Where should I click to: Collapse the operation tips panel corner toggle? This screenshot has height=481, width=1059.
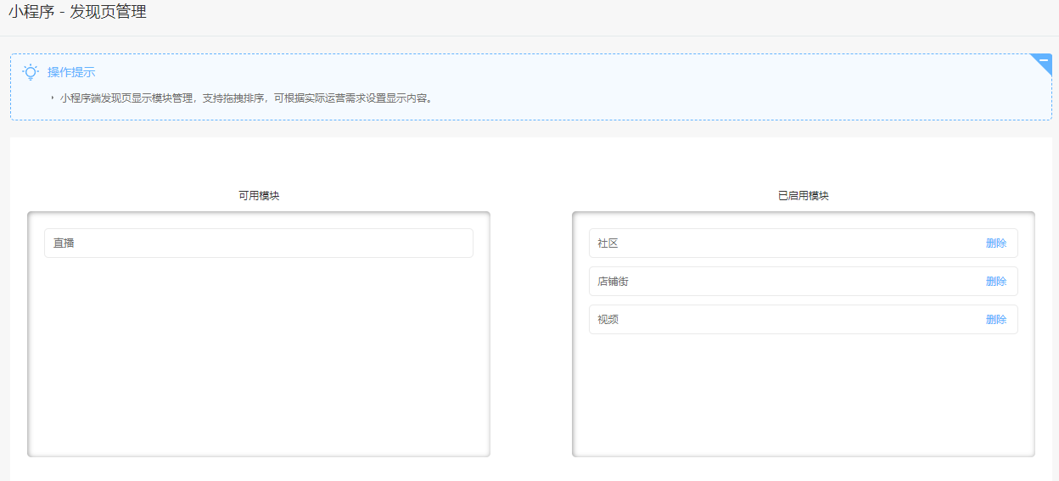pyautogui.click(x=1043, y=61)
